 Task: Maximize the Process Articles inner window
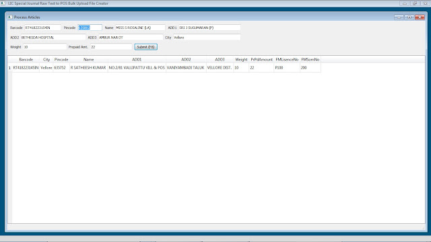click(x=409, y=17)
